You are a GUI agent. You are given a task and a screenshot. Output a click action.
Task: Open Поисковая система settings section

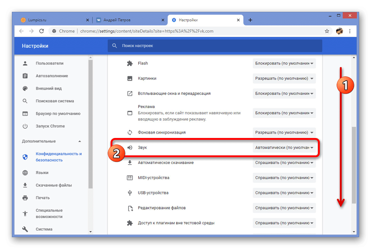[55, 101]
